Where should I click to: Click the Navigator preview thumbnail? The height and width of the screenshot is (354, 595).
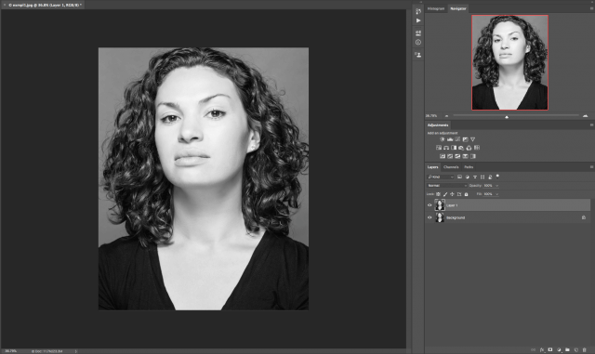pyautogui.click(x=509, y=62)
